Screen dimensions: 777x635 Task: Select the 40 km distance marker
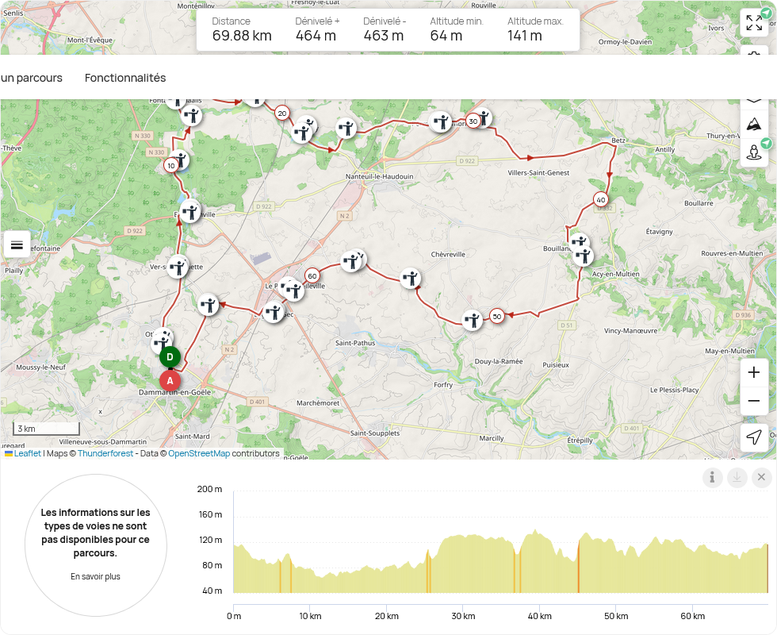pos(601,200)
